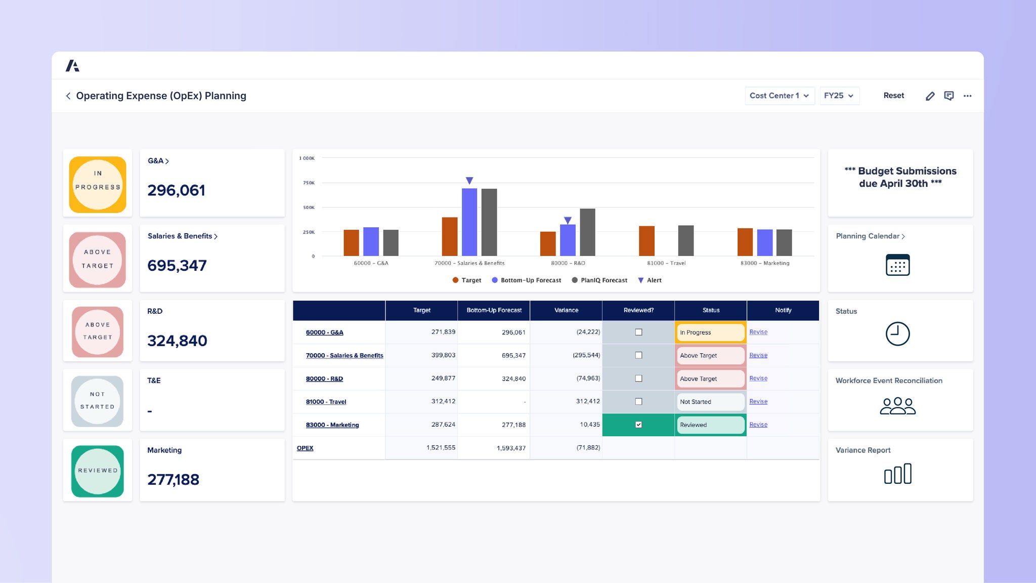The height and width of the screenshot is (583, 1036).
Task: Open the Cost Center 1 dropdown
Action: point(779,96)
